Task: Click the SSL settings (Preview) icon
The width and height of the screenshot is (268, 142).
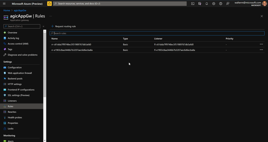Action: 5,95
